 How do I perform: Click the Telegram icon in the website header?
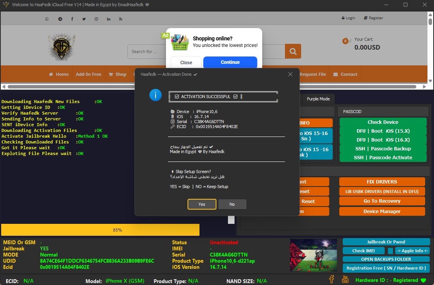point(60,19)
